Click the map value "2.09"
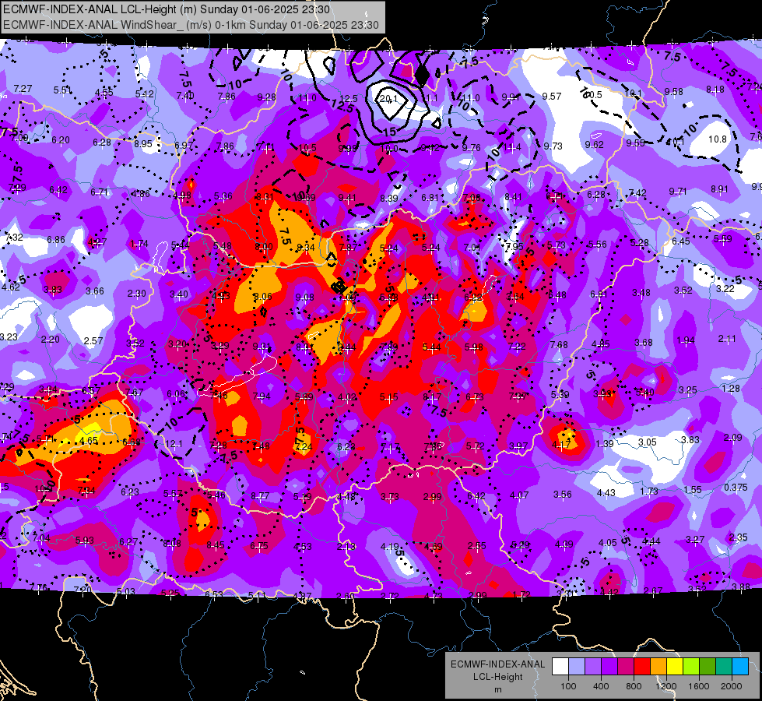 [x=733, y=437]
